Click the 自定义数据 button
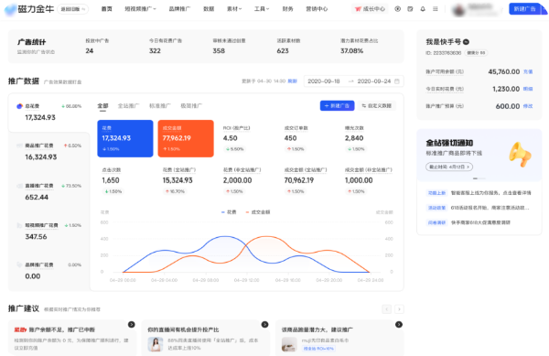Screen dimensions: 549x356 377,106
